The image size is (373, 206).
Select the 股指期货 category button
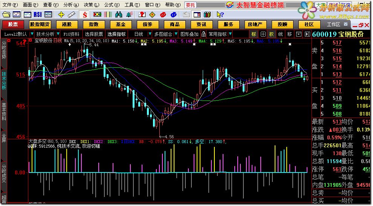40,24
